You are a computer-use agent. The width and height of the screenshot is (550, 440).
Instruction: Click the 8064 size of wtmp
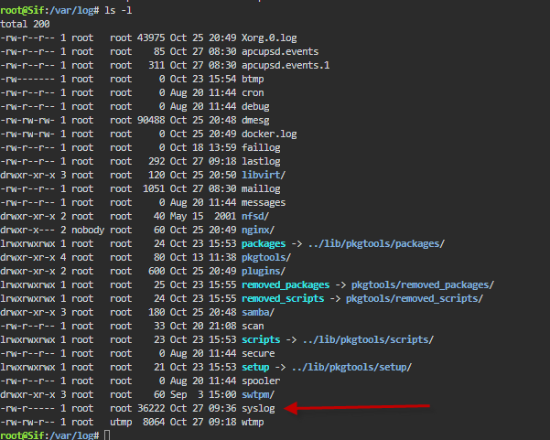click(154, 422)
